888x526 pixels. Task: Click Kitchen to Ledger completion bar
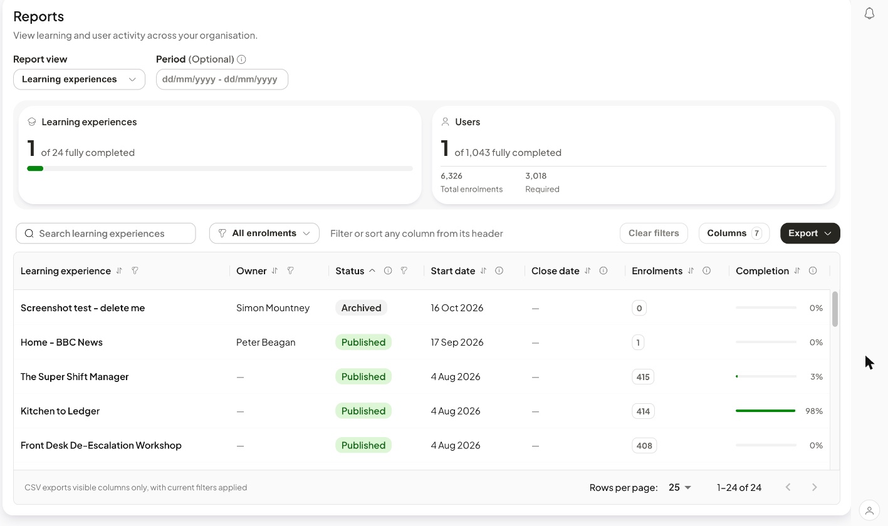[766, 411]
